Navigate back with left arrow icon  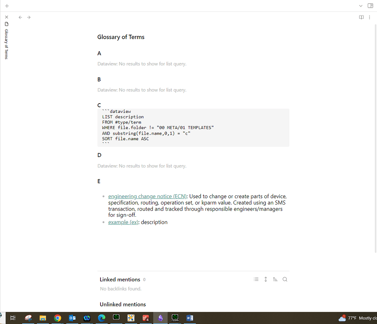pos(20,17)
